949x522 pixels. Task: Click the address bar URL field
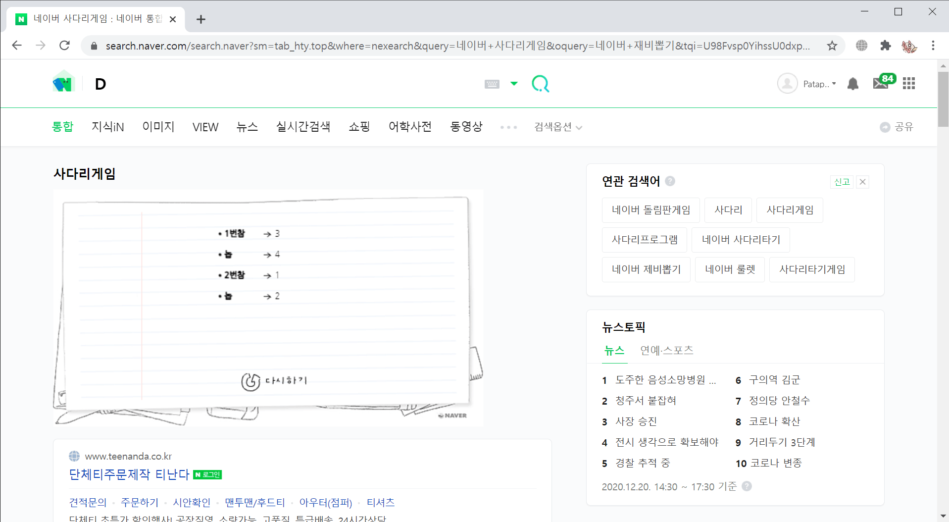[x=458, y=46]
